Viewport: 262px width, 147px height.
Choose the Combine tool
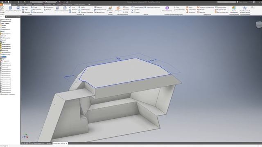[x=84, y=10]
